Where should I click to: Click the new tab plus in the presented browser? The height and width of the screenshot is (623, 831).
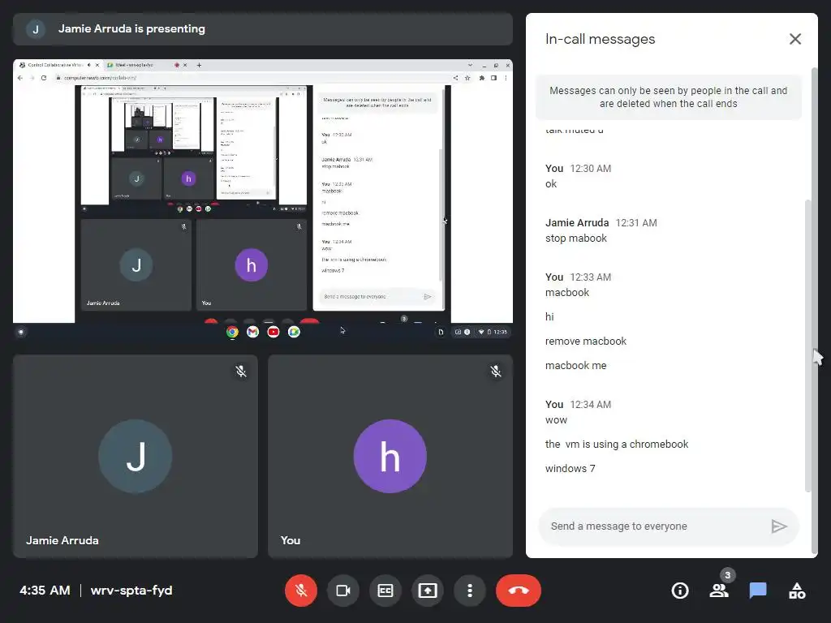pos(200,65)
